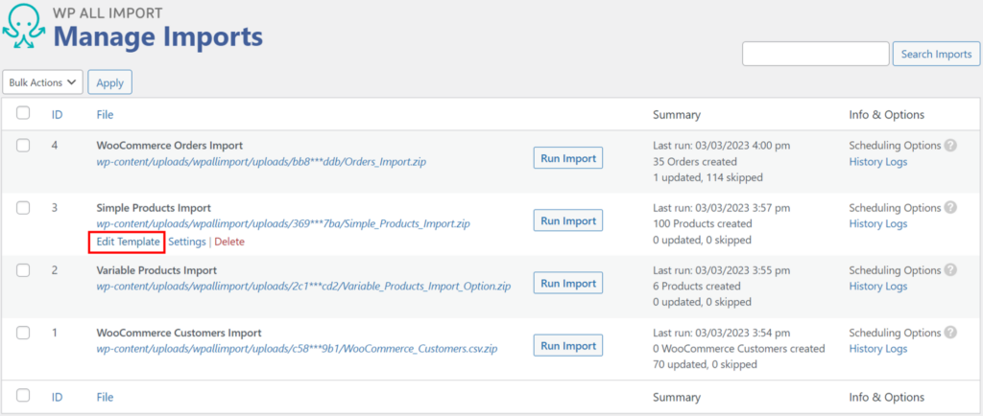983x416 pixels.
Task: Open the Variable_Products_Import_Option.zip file path link
Action: (303, 287)
